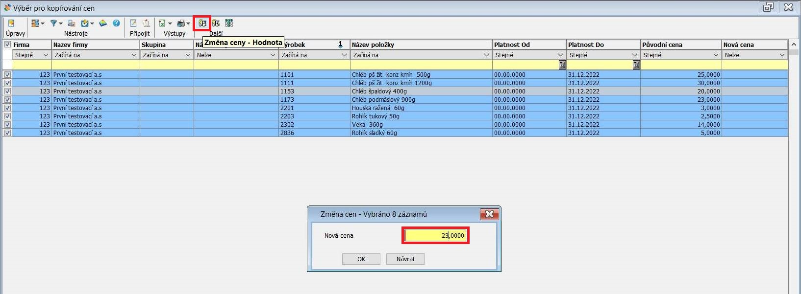
Task: Click the printer icon in Výstupy
Action: pos(181,23)
